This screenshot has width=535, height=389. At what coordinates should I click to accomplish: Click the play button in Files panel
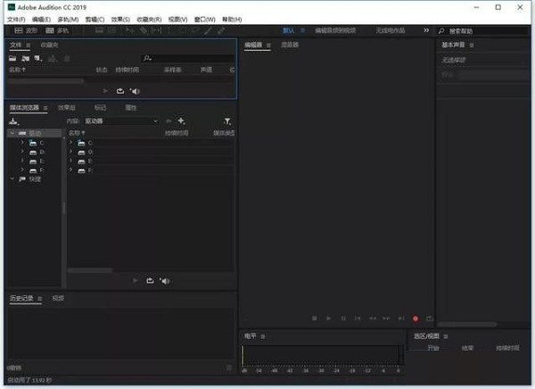coord(105,91)
